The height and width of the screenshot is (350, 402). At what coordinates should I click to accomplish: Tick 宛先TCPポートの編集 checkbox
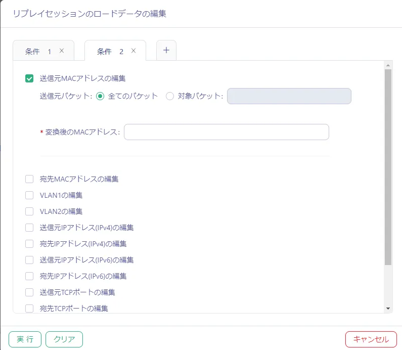tap(29, 308)
